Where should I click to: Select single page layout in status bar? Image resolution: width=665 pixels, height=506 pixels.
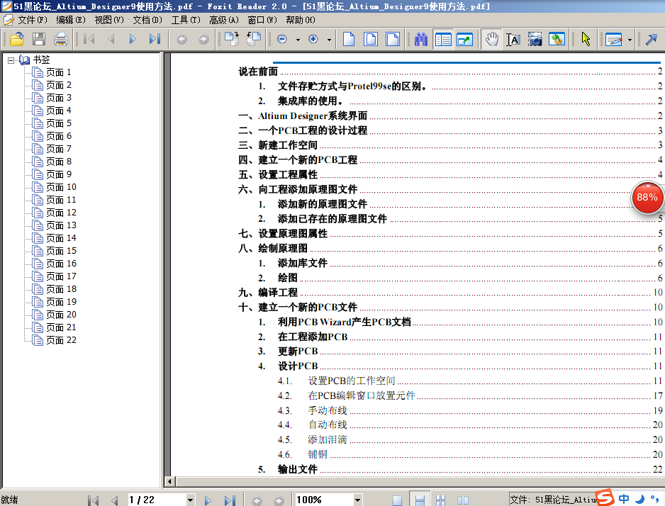pos(398,500)
